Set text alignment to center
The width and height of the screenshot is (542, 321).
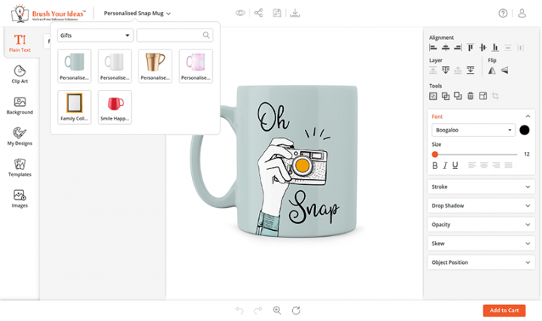pyautogui.click(x=484, y=165)
